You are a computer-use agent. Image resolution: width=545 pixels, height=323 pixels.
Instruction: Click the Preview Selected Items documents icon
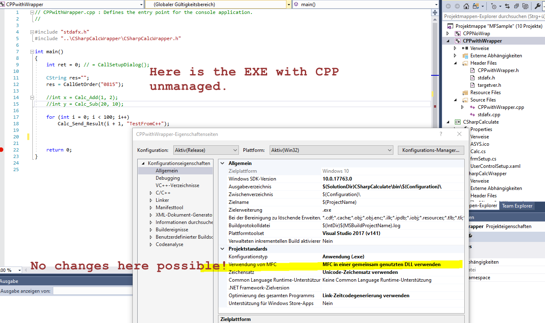tap(525, 6)
